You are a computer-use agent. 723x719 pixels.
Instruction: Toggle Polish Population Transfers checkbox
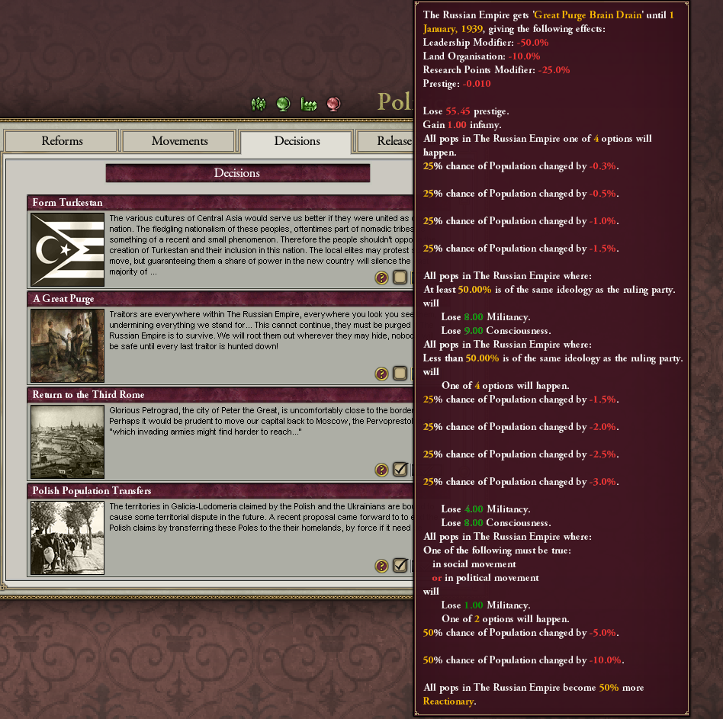[400, 565]
